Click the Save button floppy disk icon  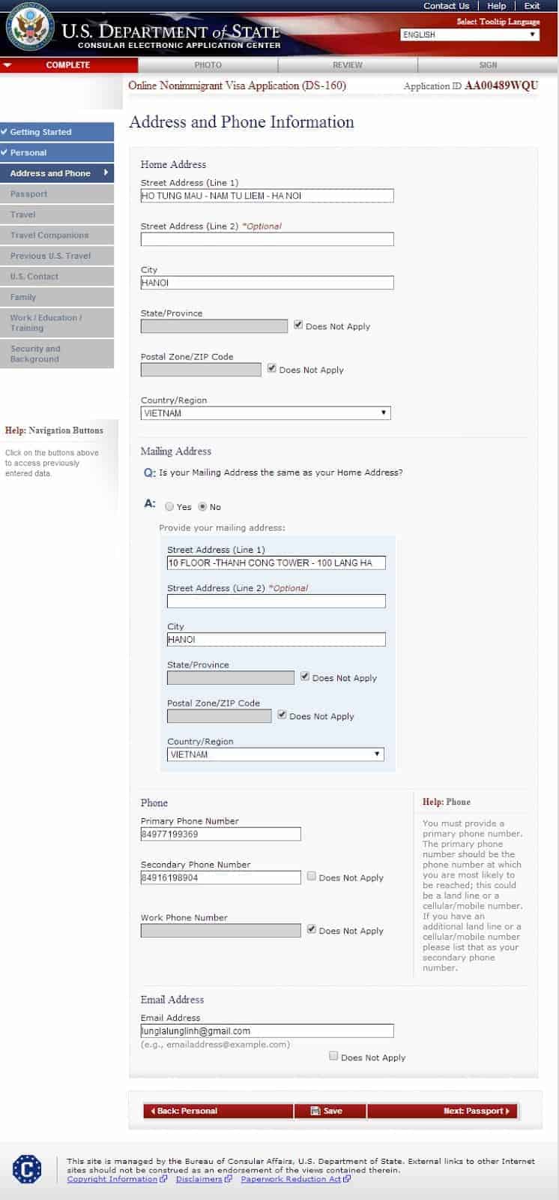coord(315,1111)
